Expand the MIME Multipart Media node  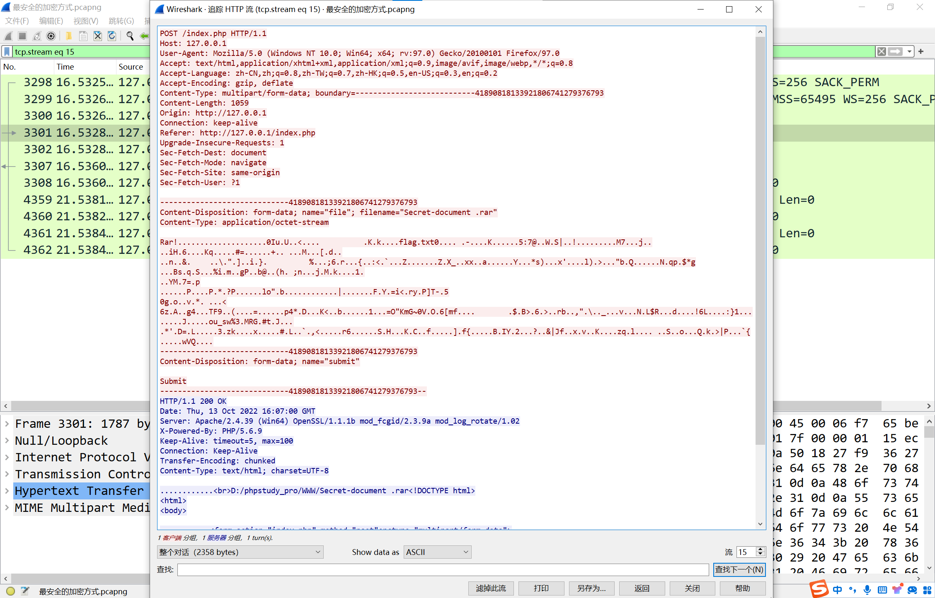[x=7, y=508]
